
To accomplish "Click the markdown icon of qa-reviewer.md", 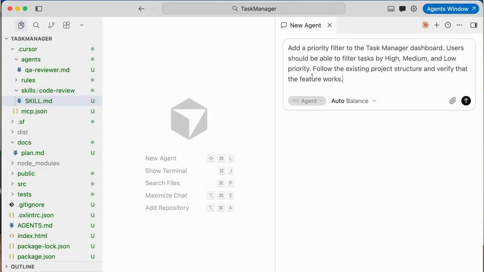I will [x=19, y=70].
